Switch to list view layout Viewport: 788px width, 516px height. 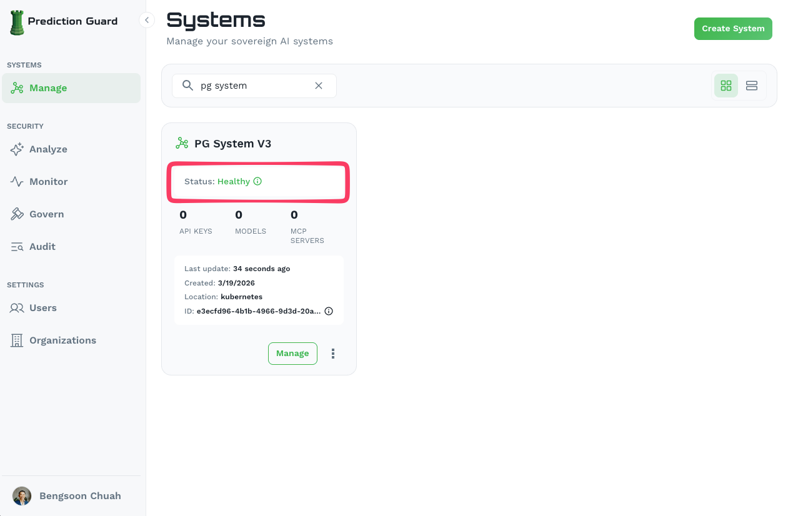click(752, 85)
